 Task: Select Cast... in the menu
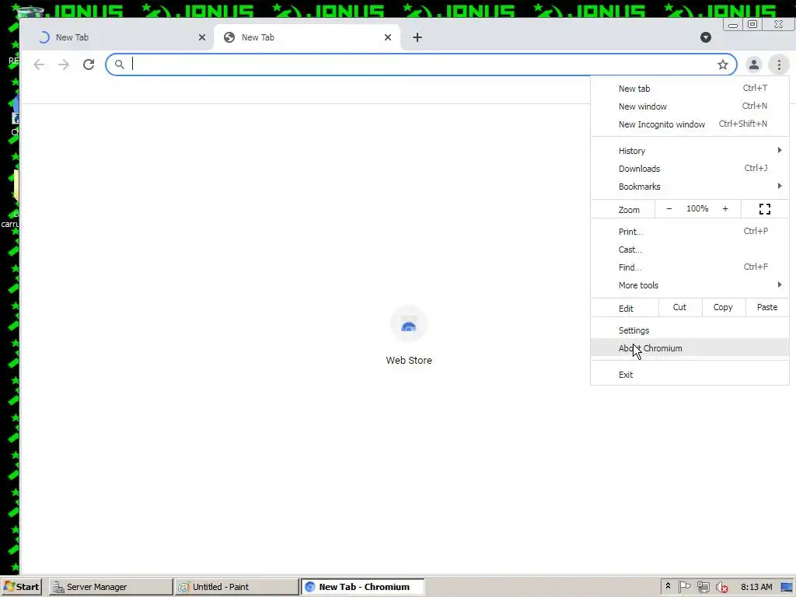coord(690,250)
